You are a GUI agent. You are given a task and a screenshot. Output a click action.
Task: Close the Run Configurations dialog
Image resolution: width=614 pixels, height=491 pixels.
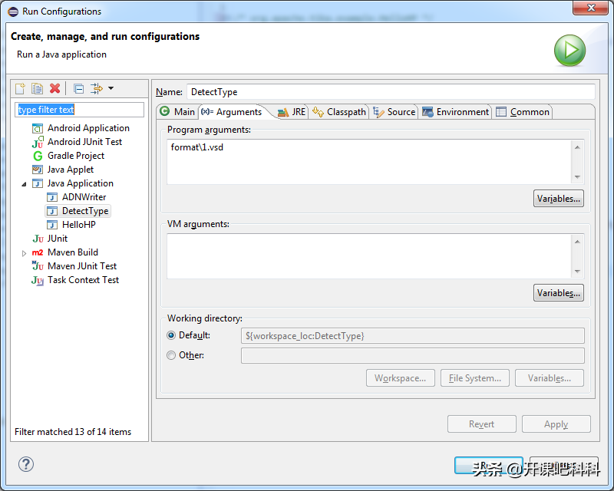[591, 8]
